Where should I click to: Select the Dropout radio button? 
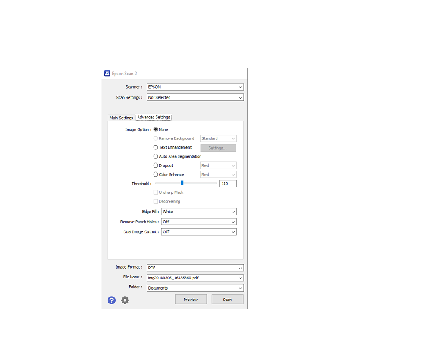pos(156,165)
